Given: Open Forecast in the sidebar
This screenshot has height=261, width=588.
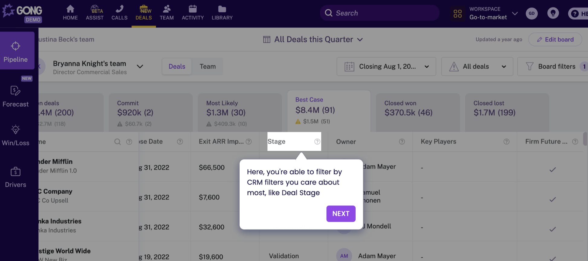Looking at the screenshot, I should click(x=16, y=96).
